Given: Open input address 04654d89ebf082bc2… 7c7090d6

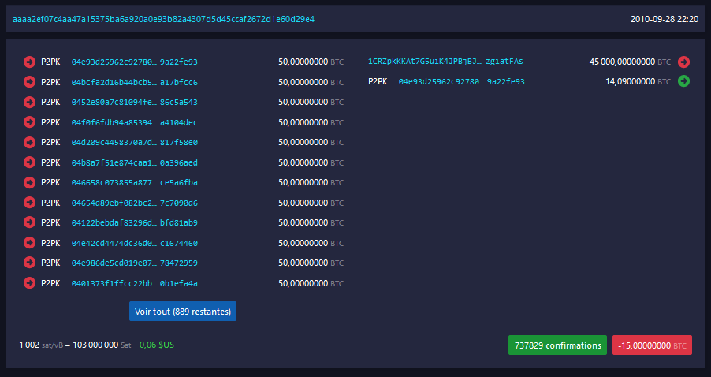Looking at the screenshot, I should (134, 203).
